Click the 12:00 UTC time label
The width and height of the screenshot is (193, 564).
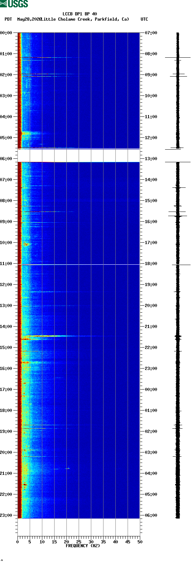tap(151, 138)
